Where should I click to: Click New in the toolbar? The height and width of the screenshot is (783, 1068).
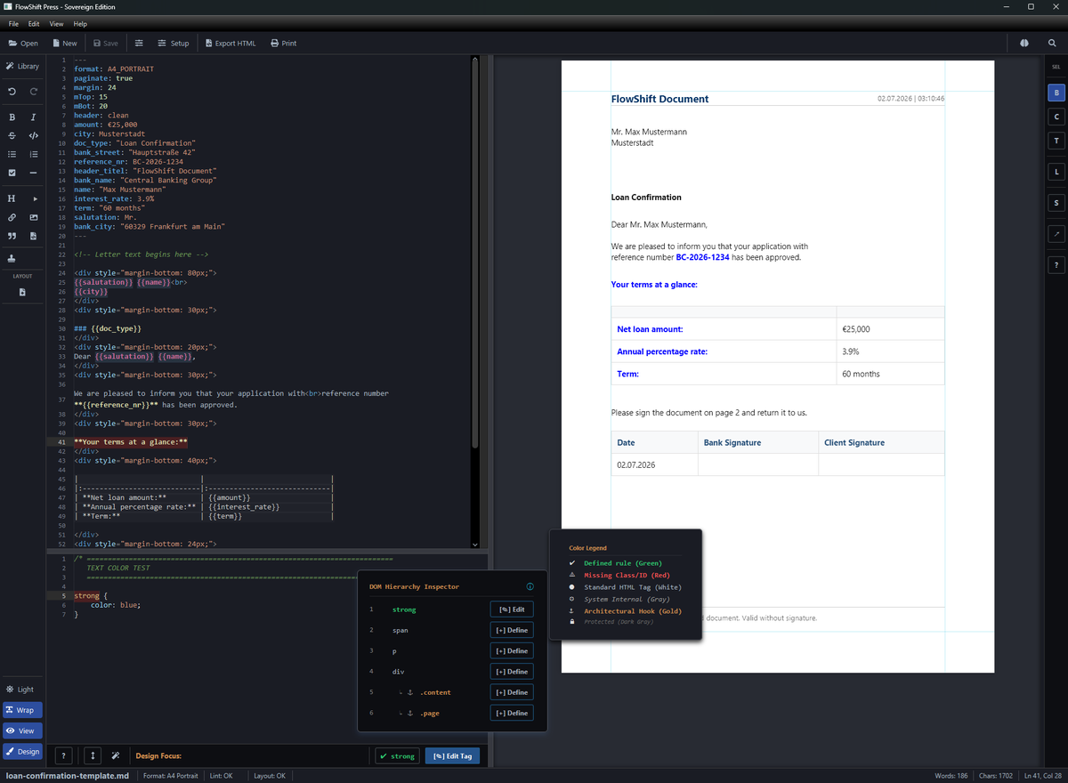coord(65,43)
